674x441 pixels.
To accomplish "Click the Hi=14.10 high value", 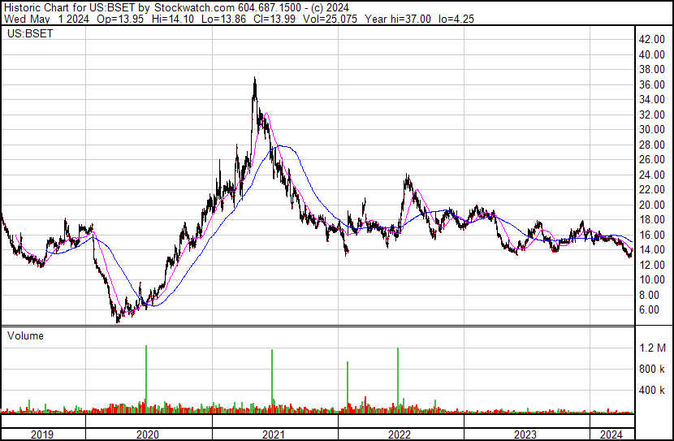I will (173, 19).
